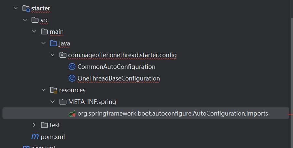Screen dimensions: 293x148
Task: Select the OneThreadBaseConfiguration class name
Action: click(x=118, y=79)
